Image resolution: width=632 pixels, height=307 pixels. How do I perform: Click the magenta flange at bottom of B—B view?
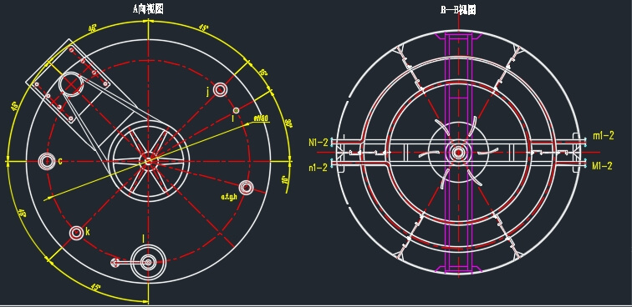click(x=458, y=269)
